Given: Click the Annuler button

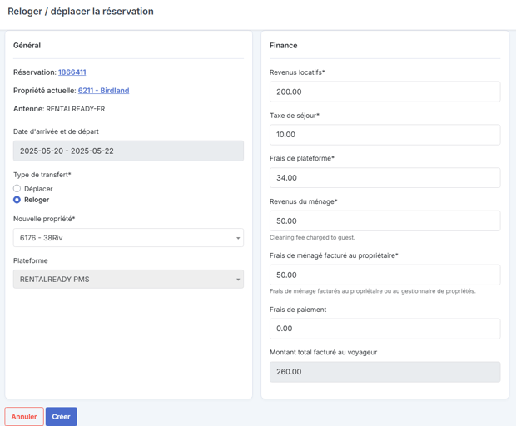Looking at the screenshot, I should (x=24, y=417).
